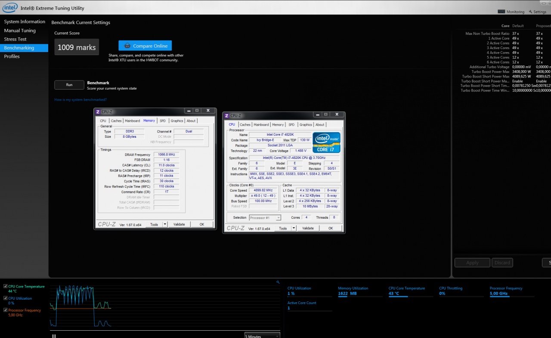551x338 pixels.
Task: Click the Apply button
Action: [x=472, y=263]
